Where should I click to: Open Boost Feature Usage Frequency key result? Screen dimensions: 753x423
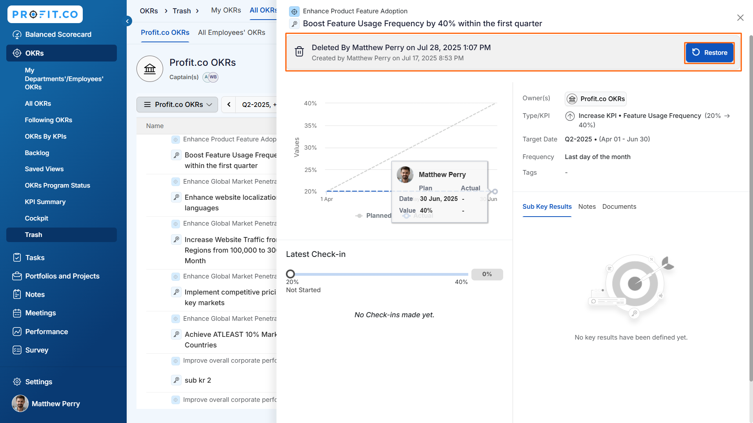(x=230, y=160)
